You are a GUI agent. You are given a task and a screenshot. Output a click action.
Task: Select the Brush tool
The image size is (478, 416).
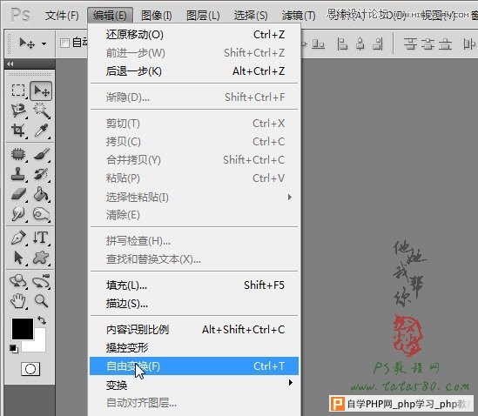click(x=42, y=154)
